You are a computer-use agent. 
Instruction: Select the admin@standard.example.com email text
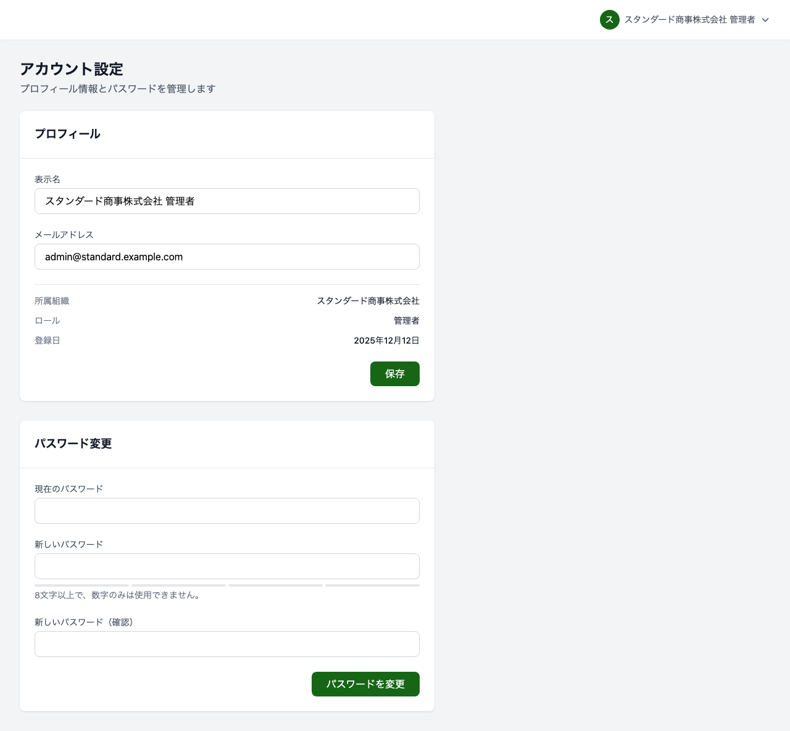(x=114, y=257)
